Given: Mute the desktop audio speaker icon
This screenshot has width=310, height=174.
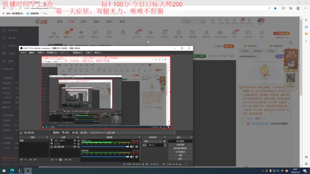Looking at the screenshot, I should (x=132, y=157).
